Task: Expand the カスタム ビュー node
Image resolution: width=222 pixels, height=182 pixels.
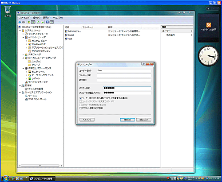Action: click(x=26, y=41)
